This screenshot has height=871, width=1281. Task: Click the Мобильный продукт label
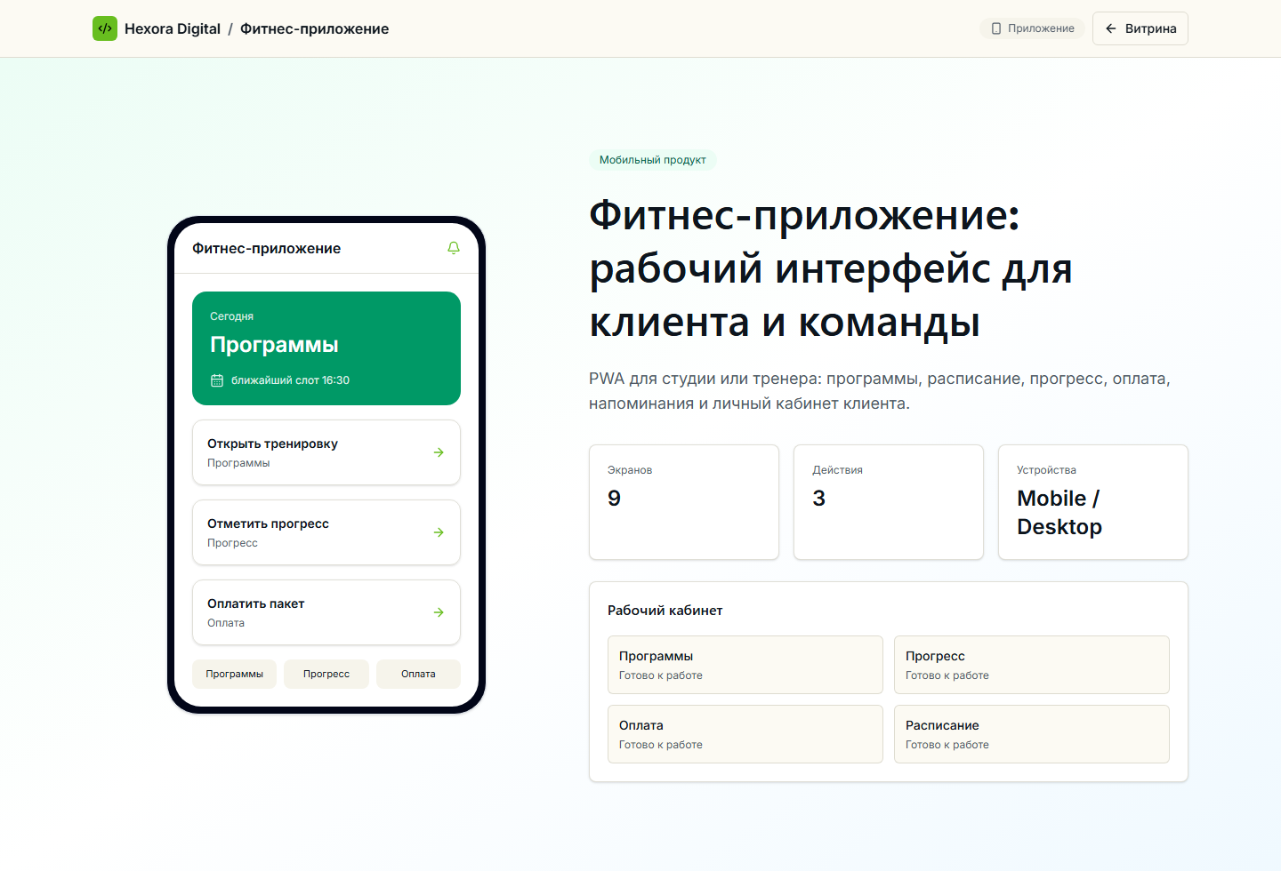(653, 160)
